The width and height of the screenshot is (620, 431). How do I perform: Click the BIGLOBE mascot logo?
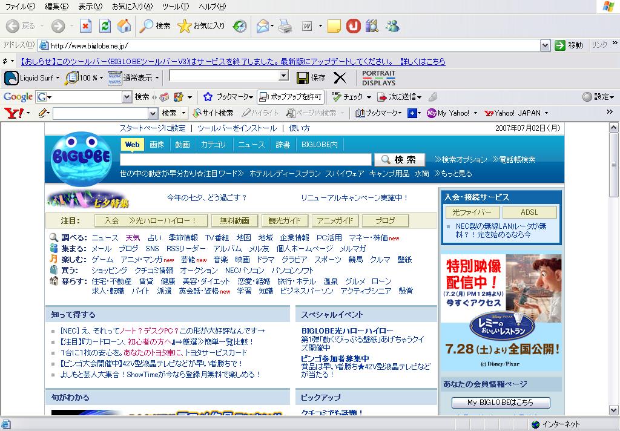81,158
